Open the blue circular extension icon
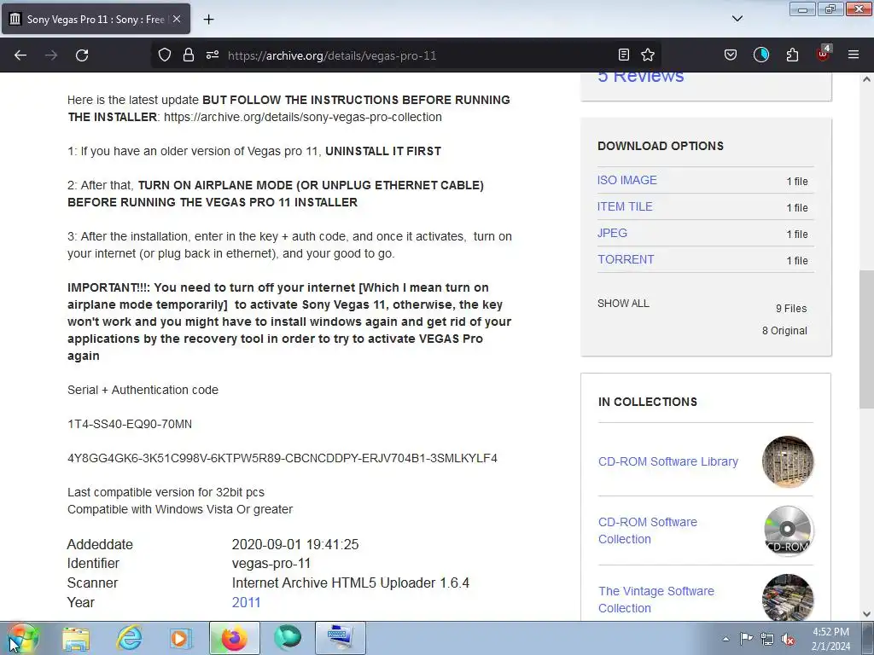Screen dimensions: 874x655 click(x=761, y=55)
